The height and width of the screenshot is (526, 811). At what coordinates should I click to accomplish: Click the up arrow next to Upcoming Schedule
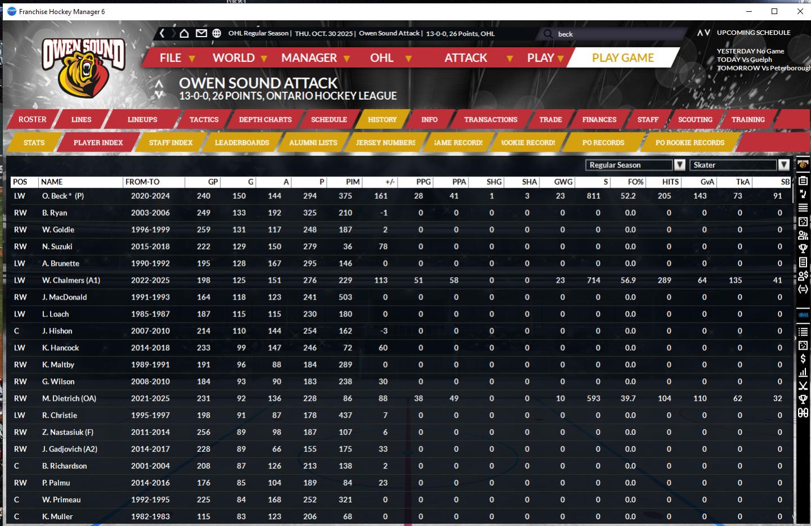tap(699, 33)
